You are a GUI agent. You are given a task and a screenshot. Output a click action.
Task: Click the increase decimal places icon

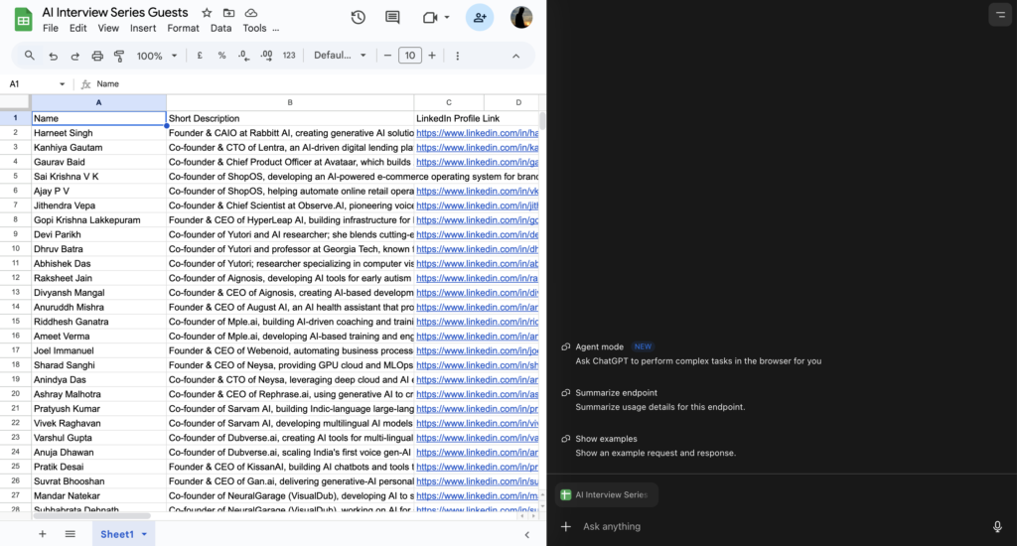point(266,56)
